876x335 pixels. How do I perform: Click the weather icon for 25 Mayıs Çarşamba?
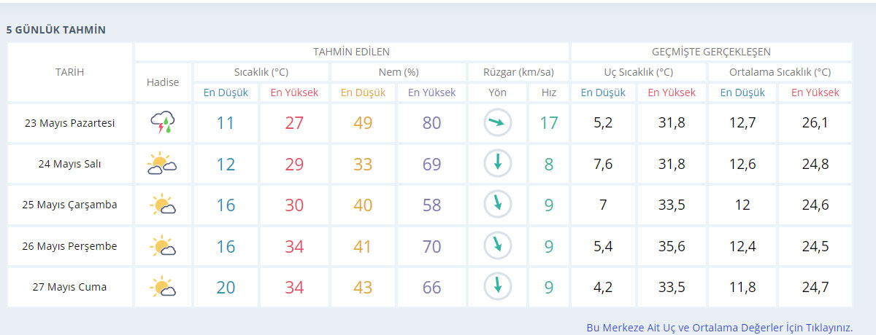click(x=163, y=205)
